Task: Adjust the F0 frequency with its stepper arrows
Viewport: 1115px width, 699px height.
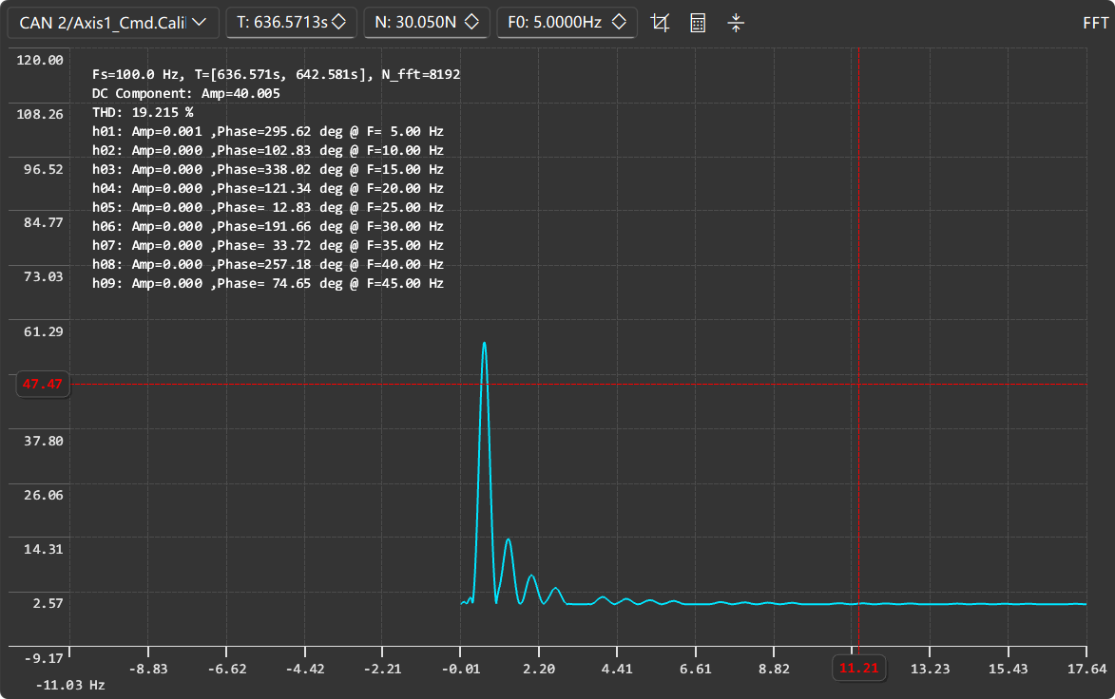Action: tap(619, 22)
